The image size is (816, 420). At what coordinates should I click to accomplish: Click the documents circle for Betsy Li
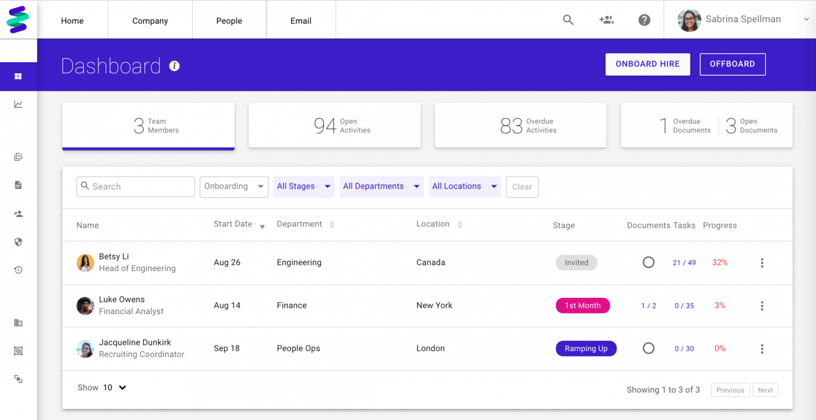[x=648, y=262]
